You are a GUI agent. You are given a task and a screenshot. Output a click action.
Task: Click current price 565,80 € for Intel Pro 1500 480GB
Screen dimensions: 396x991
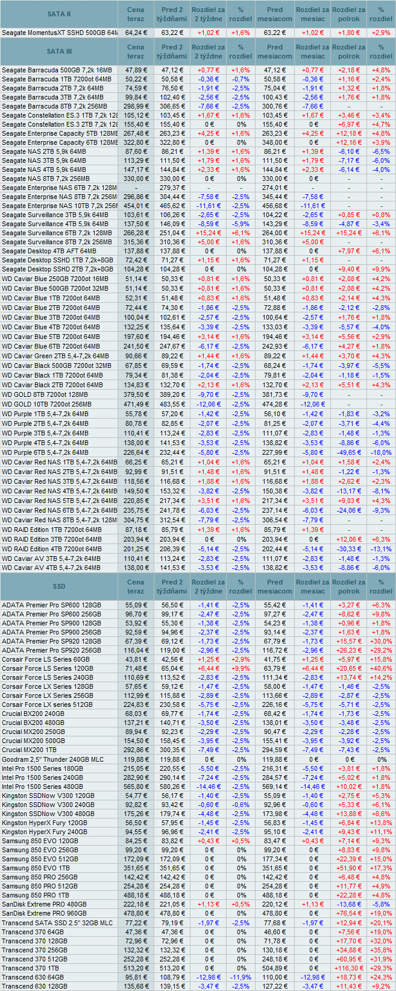point(136,787)
